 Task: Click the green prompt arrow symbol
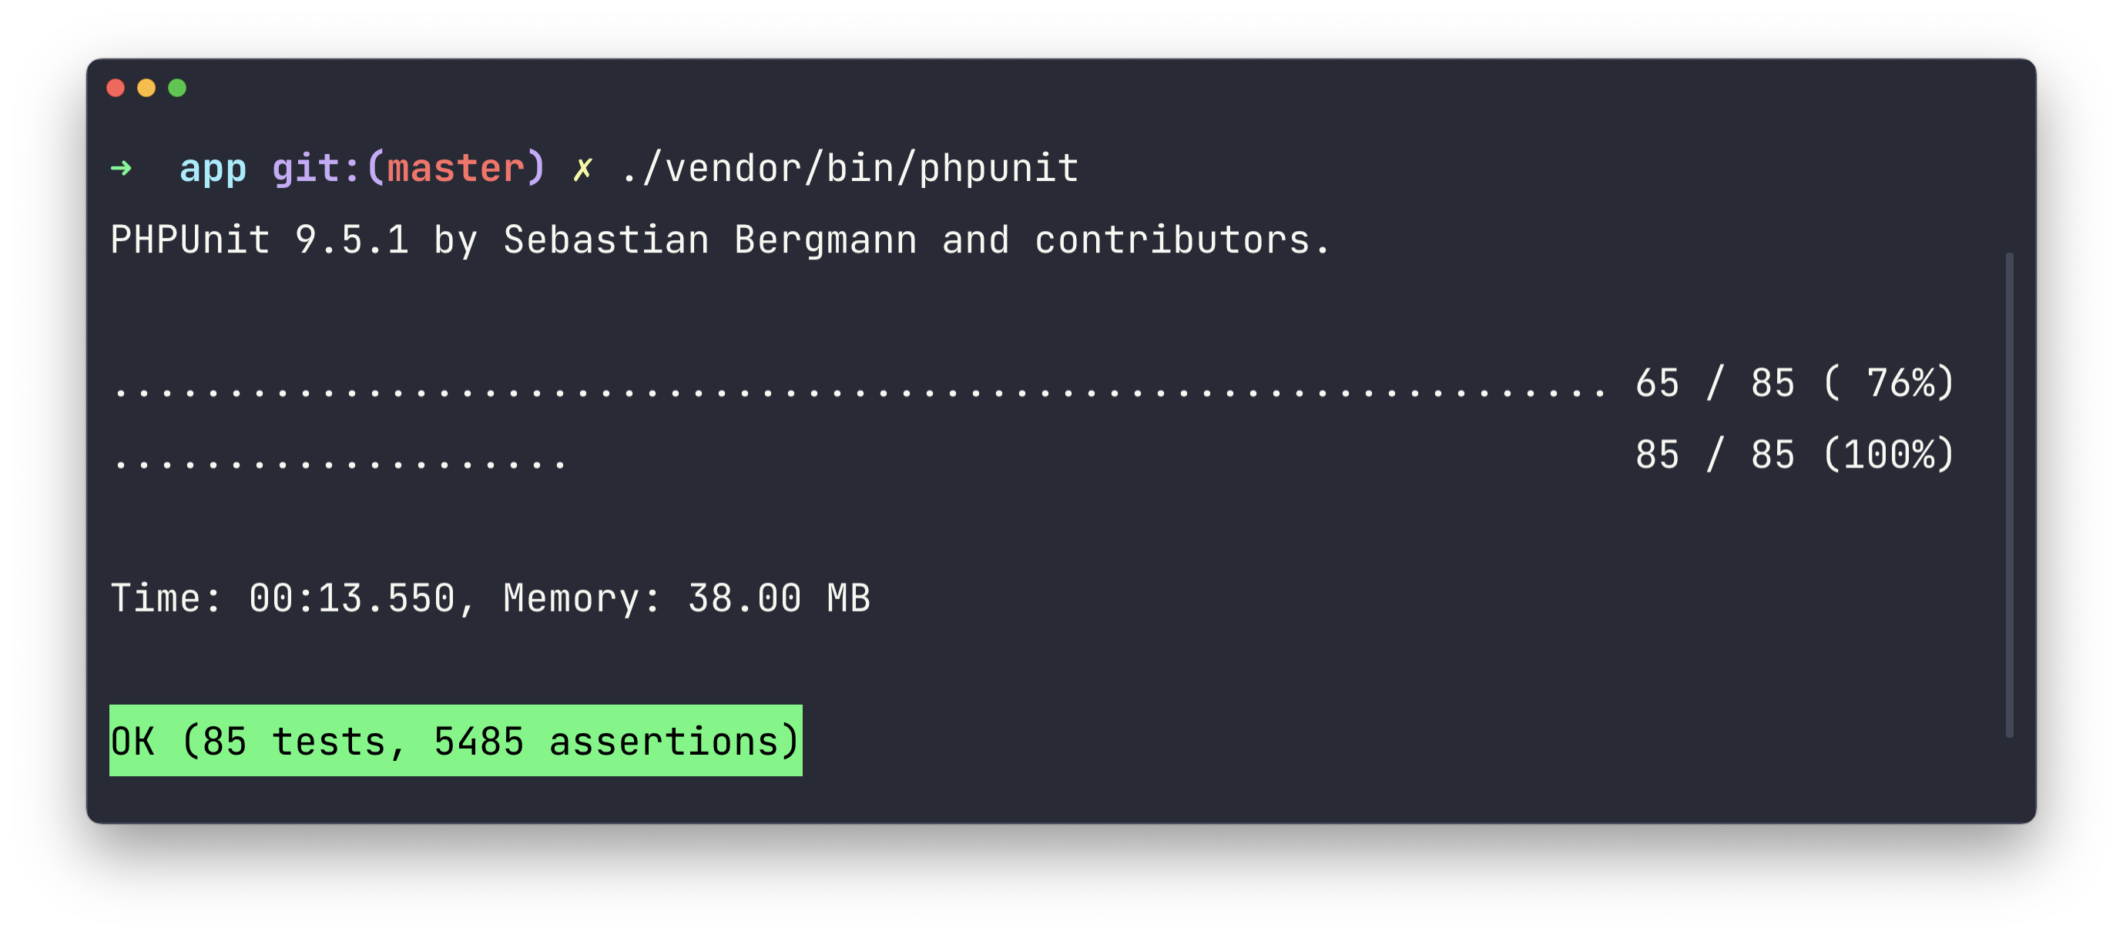(x=121, y=169)
